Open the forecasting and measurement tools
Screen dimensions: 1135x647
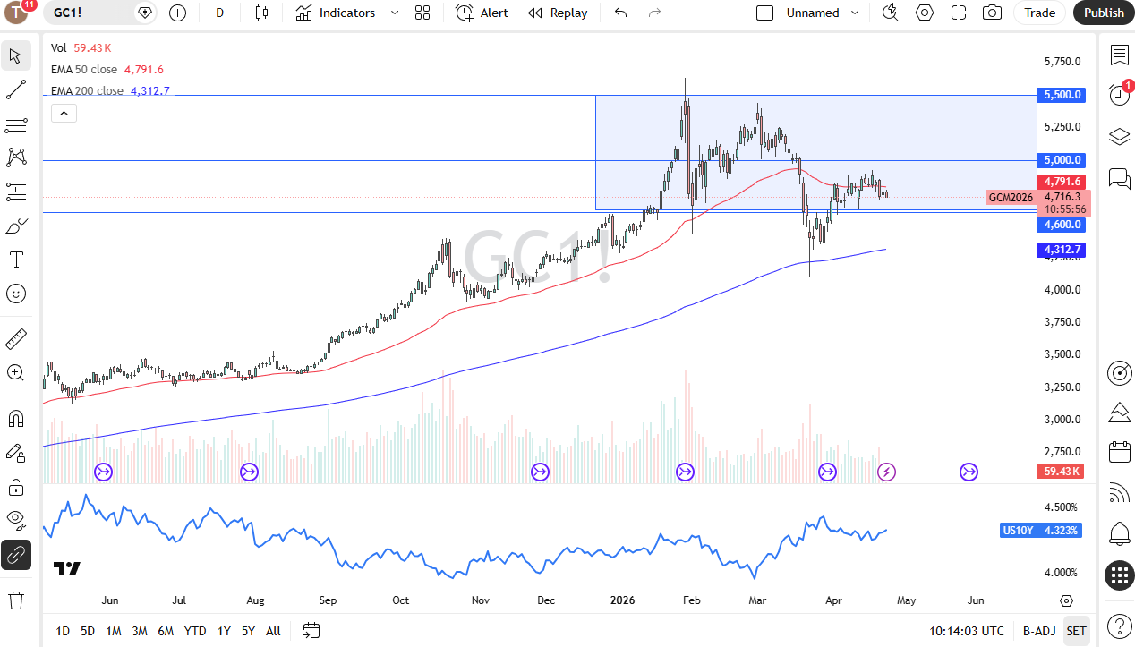(16, 192)
